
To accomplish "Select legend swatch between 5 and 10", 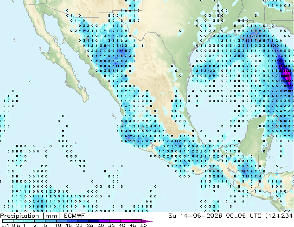I will pyautogui.click(x=51, y=221).
